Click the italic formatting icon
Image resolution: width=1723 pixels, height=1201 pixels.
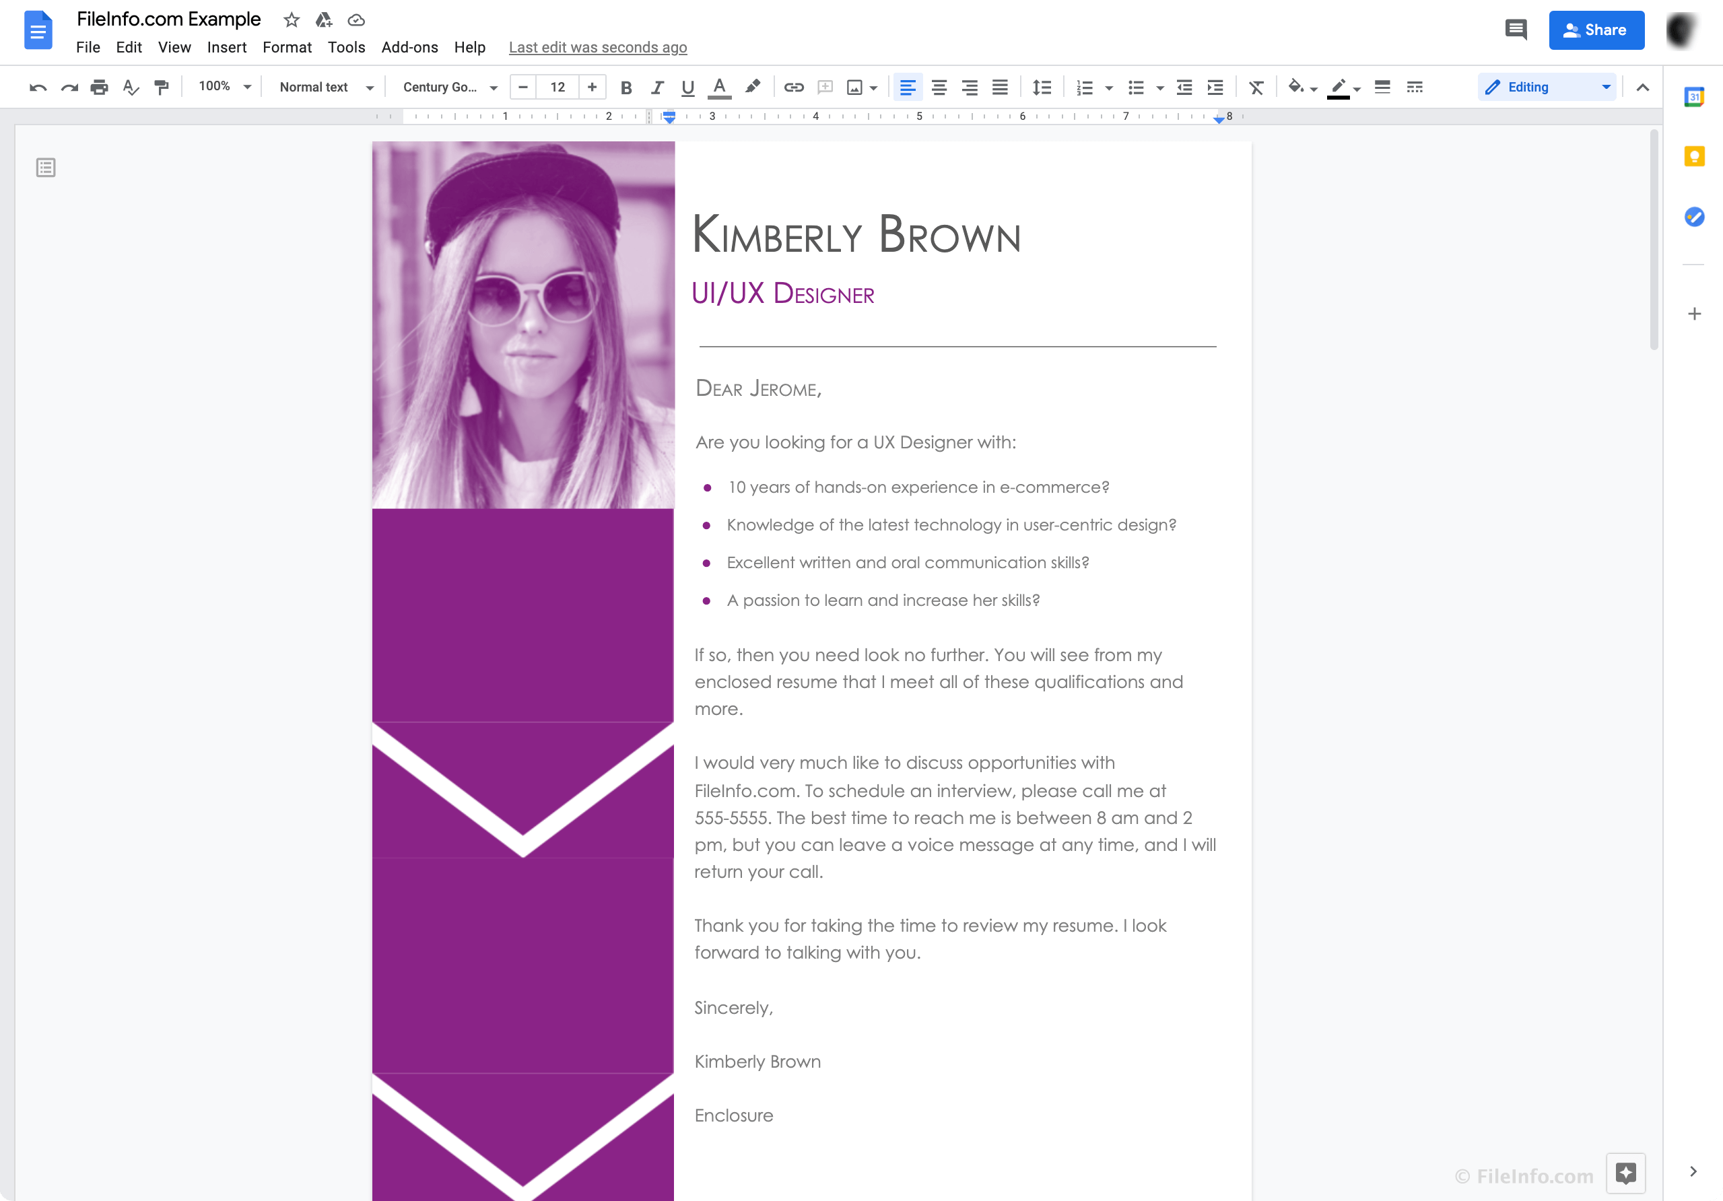[656, 88]
